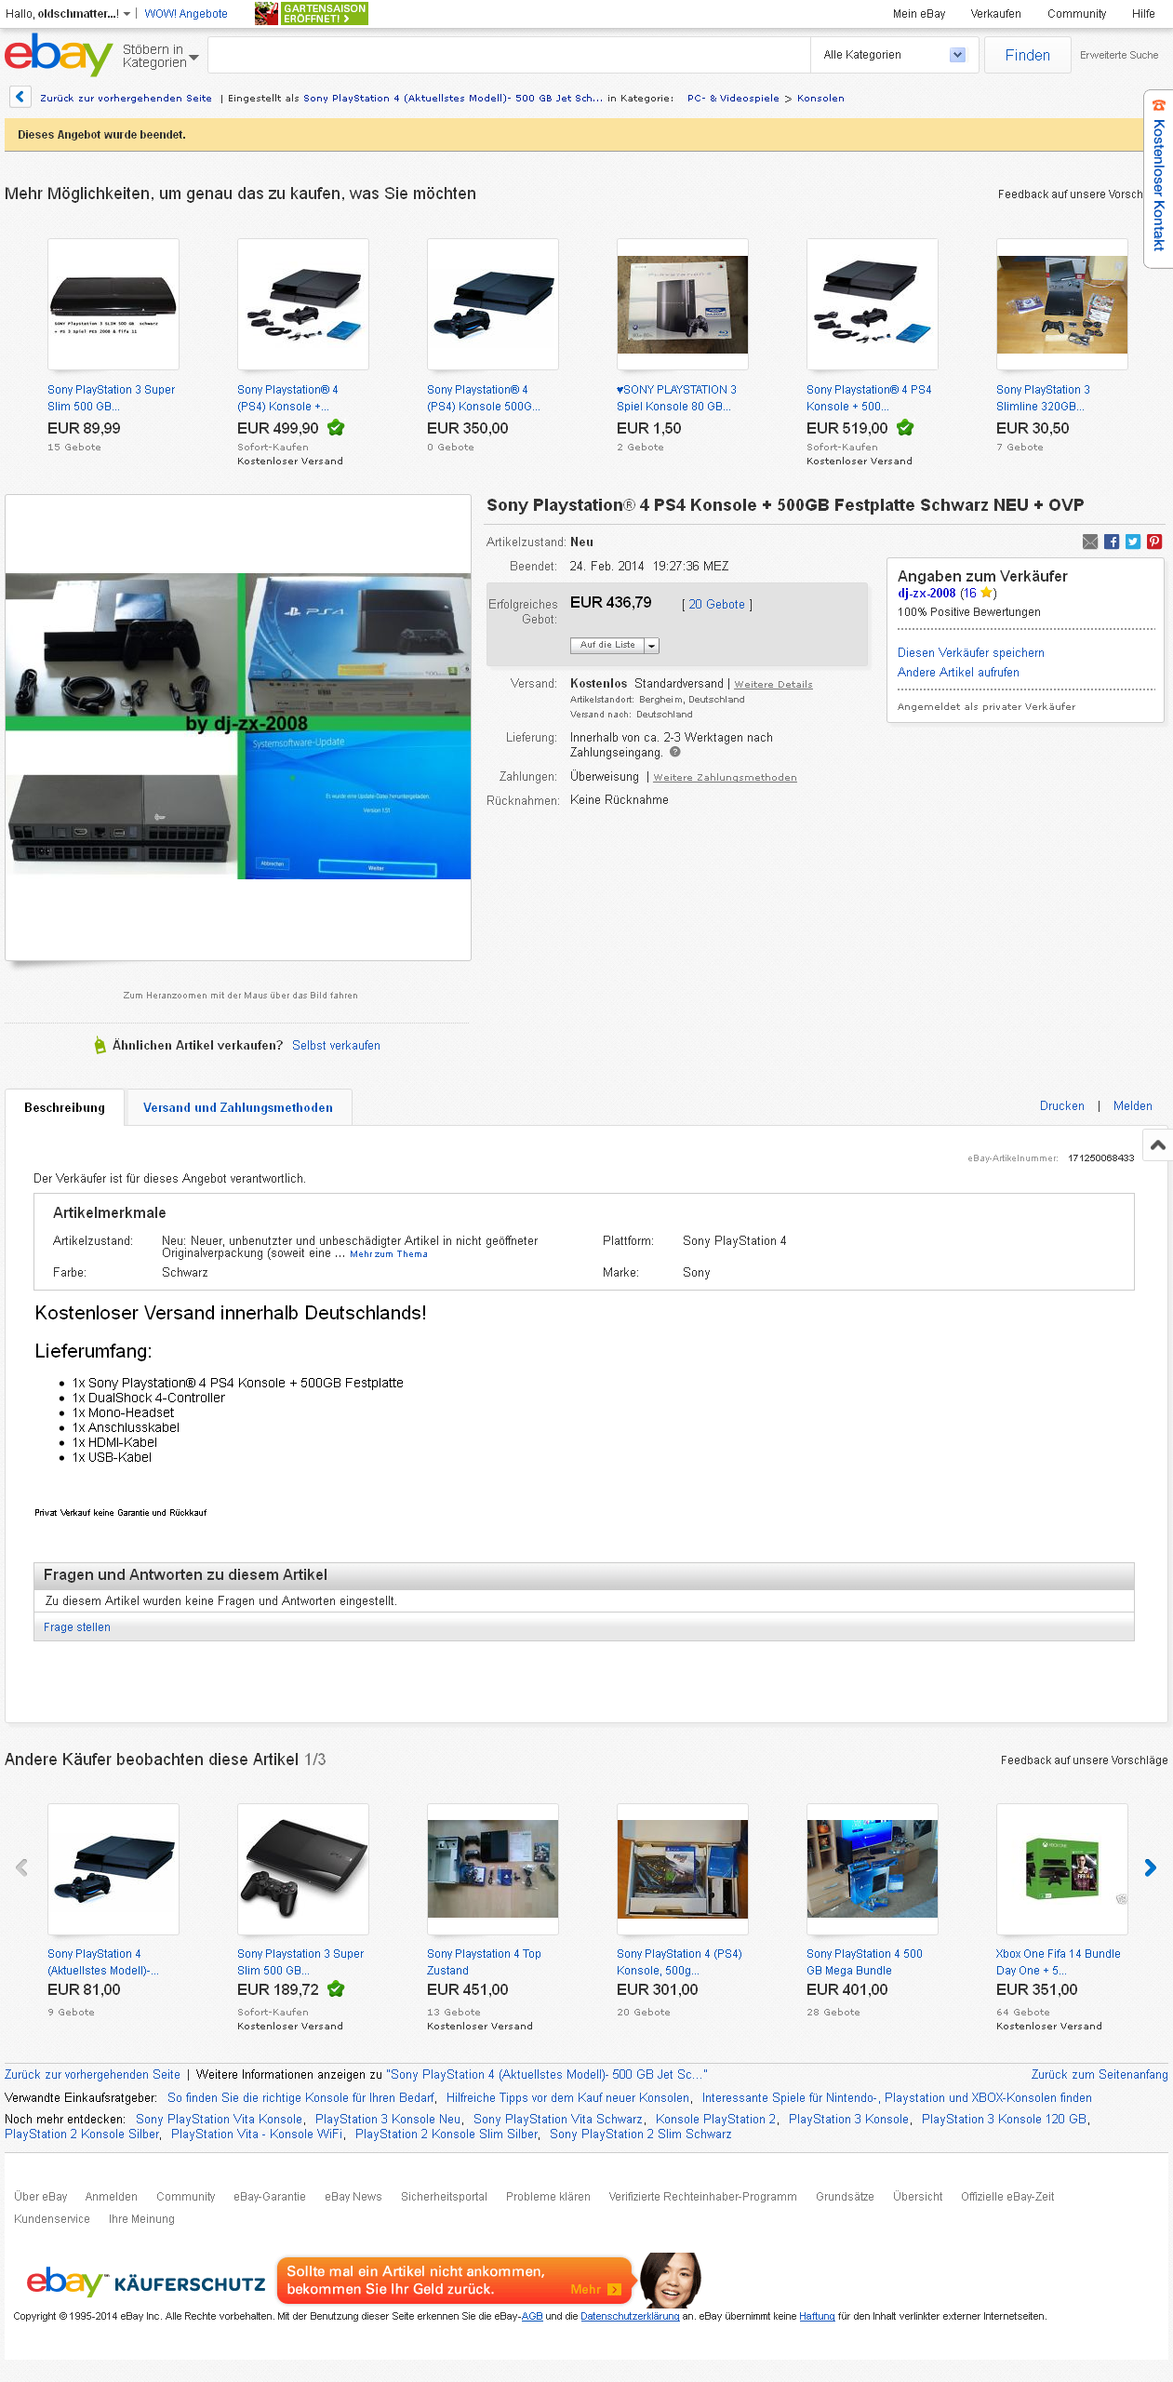Open the Alle Kategorien search dropdown

[x=894, y=55]
